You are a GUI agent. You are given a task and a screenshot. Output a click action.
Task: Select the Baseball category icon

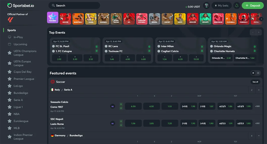[x=104, y=19]
